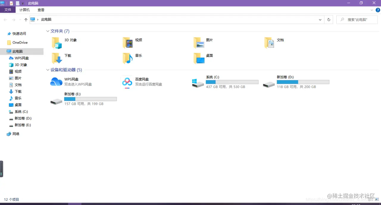Open the blue help question icon
Viewport: 381px width, 205px height.
click(378, 10)
